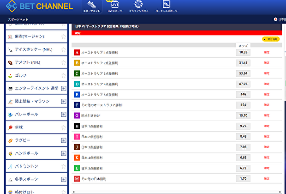This screenshot has width=286, height=194.
Task: Expand the ラグビー plus button
Action: [x=63, y=140]
